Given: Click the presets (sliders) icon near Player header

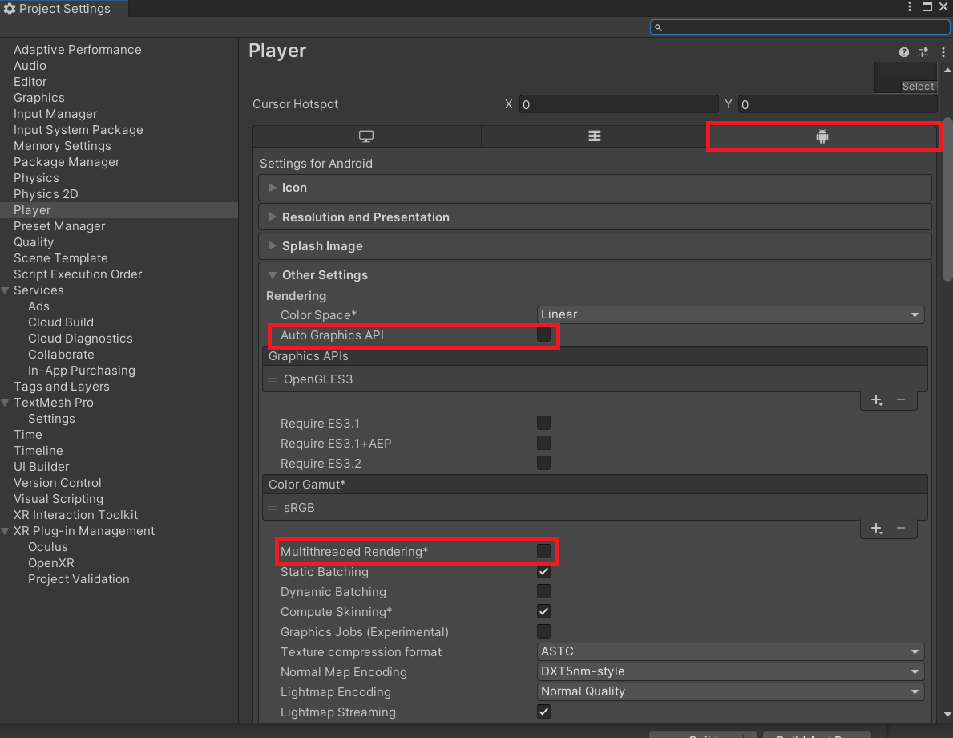Looking at the screenshot, I should [x=923, y=51].
